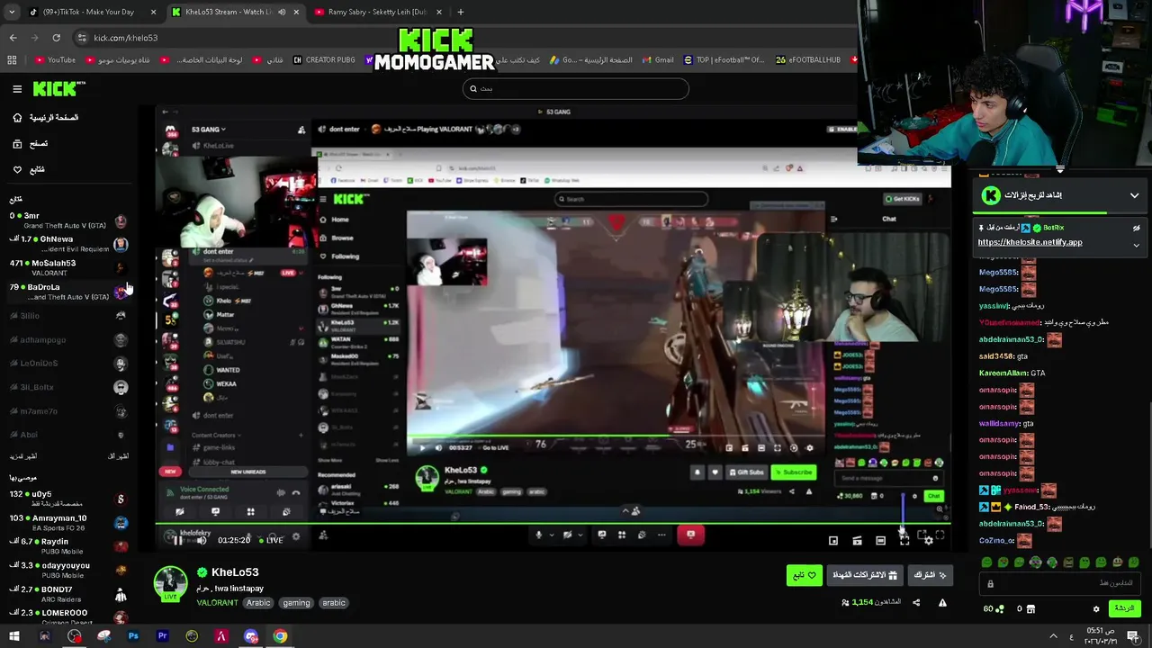Share the stream via share icon
1152x648 pixels.
coord(916,603)
